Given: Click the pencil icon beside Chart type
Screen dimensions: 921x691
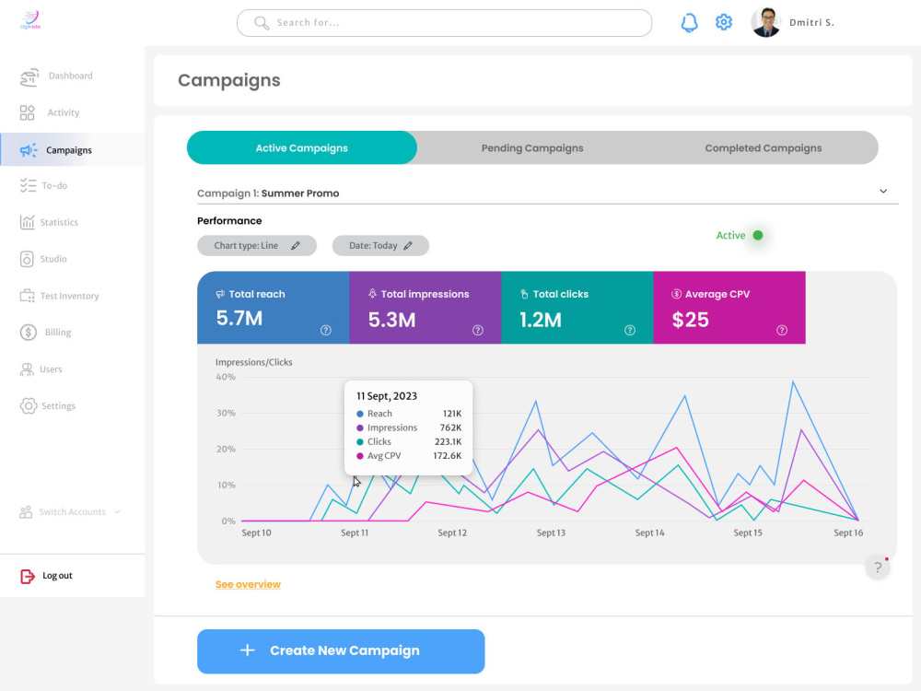Looking at the screenshot, I should click(296, 246).
